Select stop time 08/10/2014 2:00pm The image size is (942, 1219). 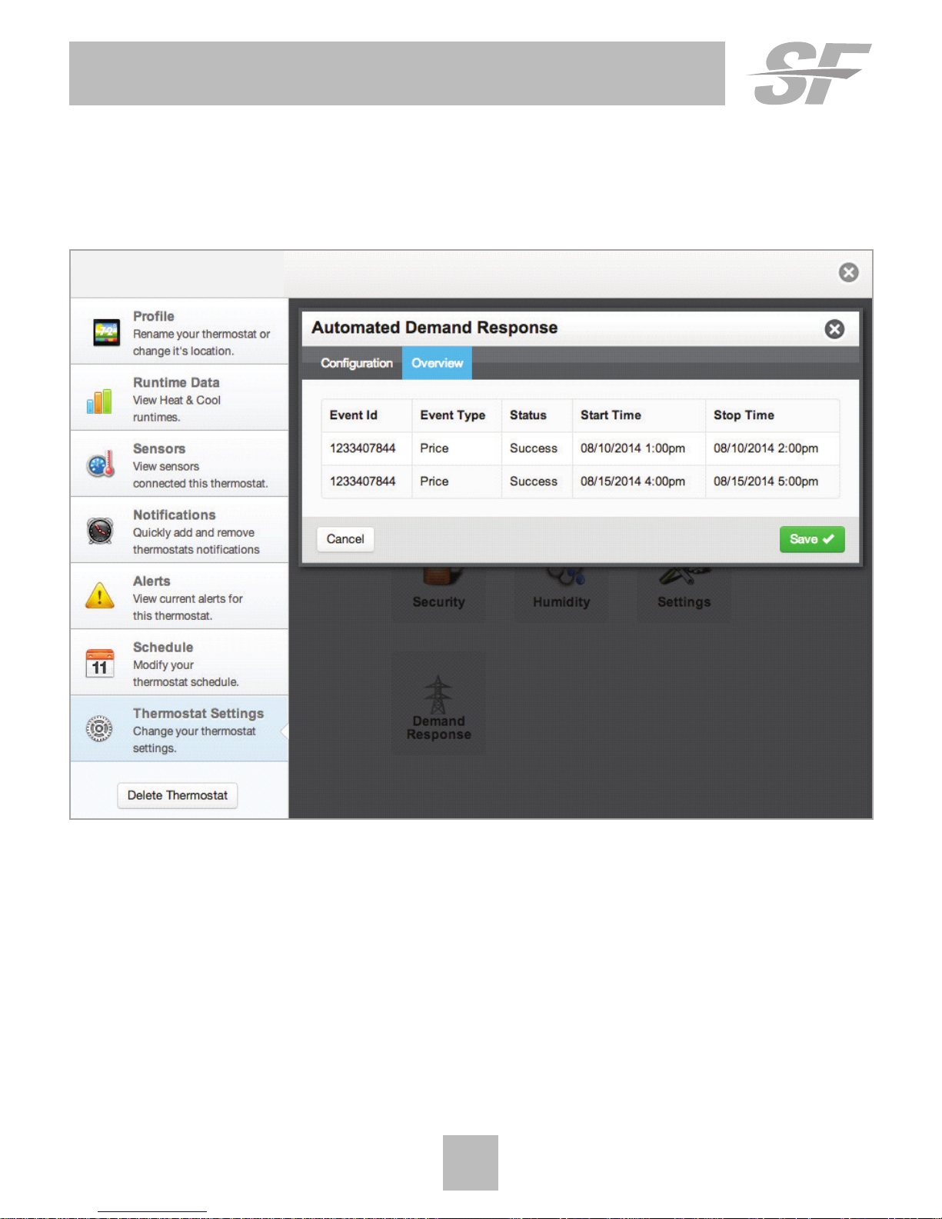pos(766,448)
